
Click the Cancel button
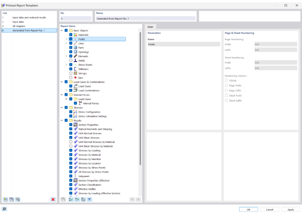coord(270,210)
